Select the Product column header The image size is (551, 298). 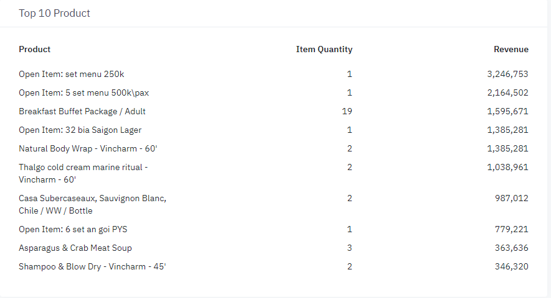pos(35,49)
